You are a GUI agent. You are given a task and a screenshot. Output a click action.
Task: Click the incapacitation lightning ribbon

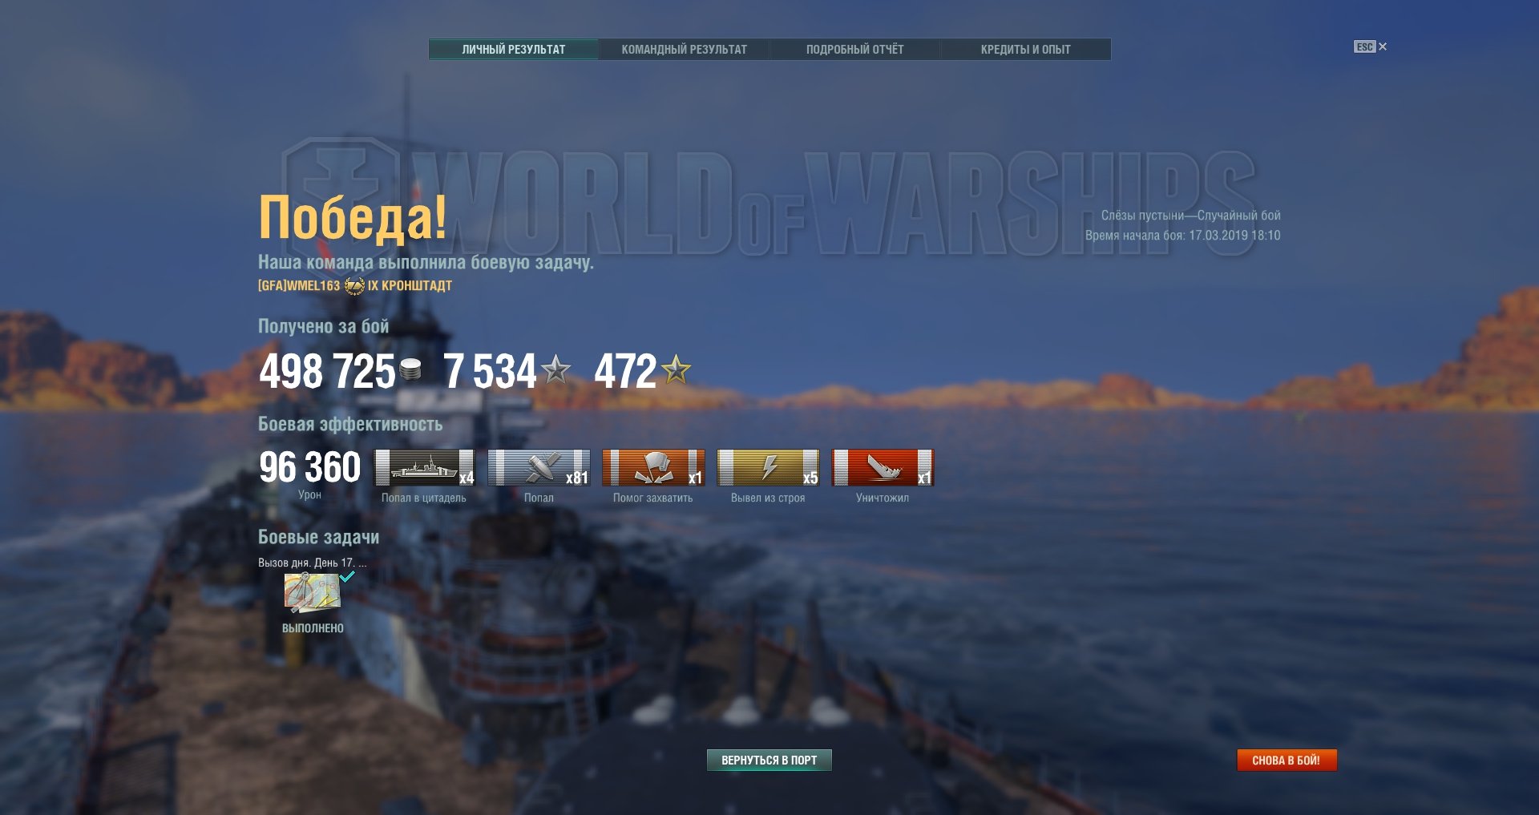click(768, 468)
